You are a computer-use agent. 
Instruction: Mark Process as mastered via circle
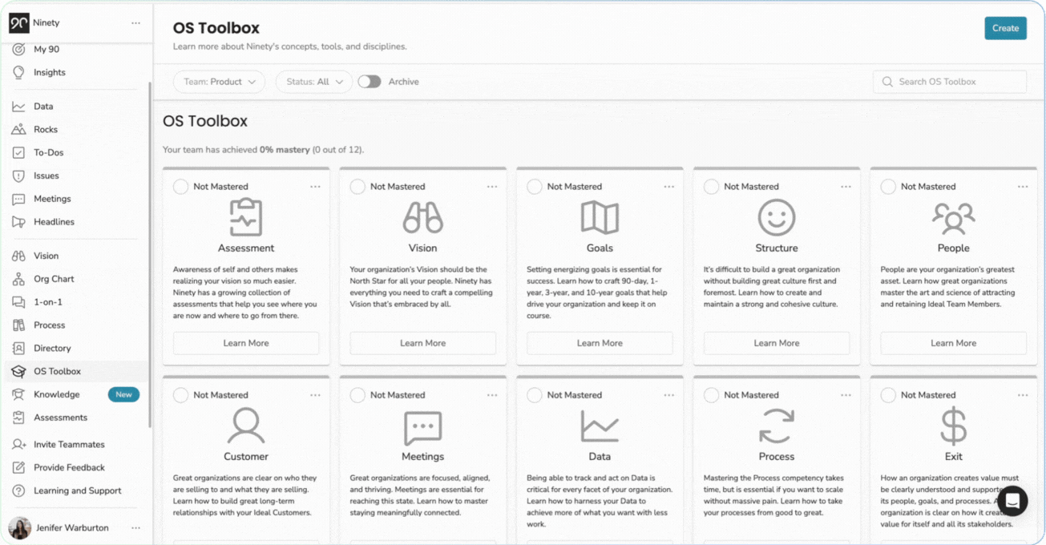pos(711,395)
